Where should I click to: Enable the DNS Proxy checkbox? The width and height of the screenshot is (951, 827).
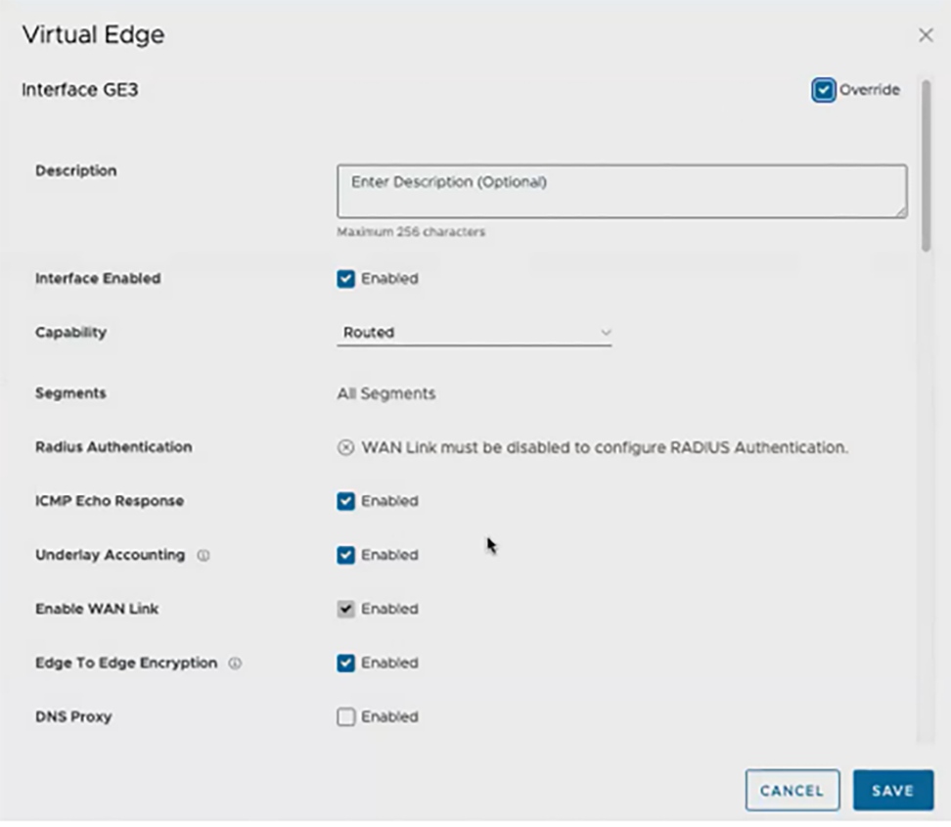click(x=347, y=716)
